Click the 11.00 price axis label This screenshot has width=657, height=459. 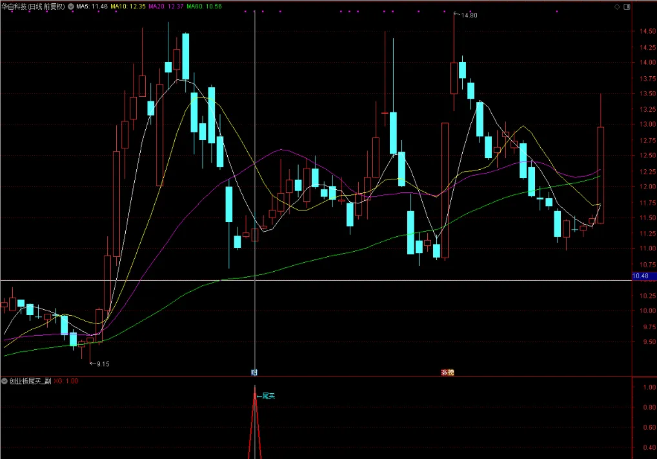tap(647, 249)
